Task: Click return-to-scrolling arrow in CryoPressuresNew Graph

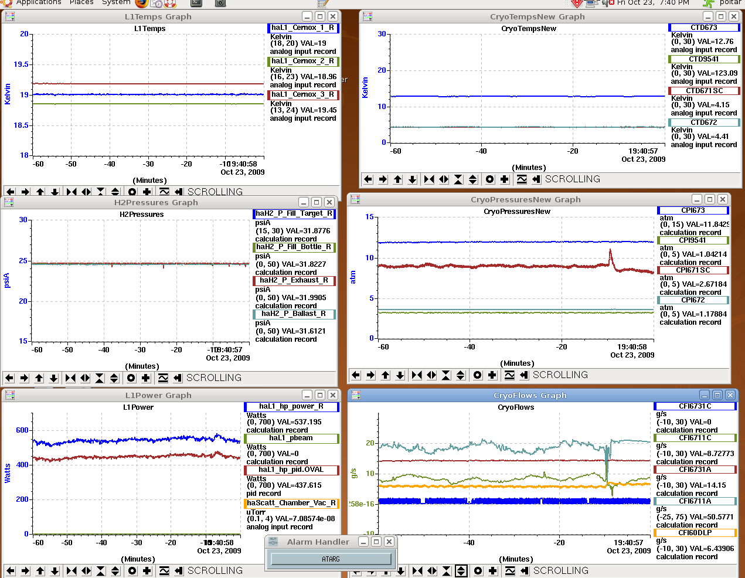Action: click(524, 375)
